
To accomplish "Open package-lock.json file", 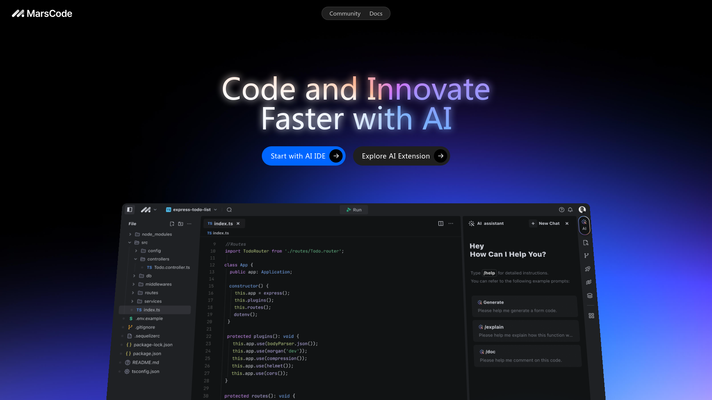I will tap(149, 345).
